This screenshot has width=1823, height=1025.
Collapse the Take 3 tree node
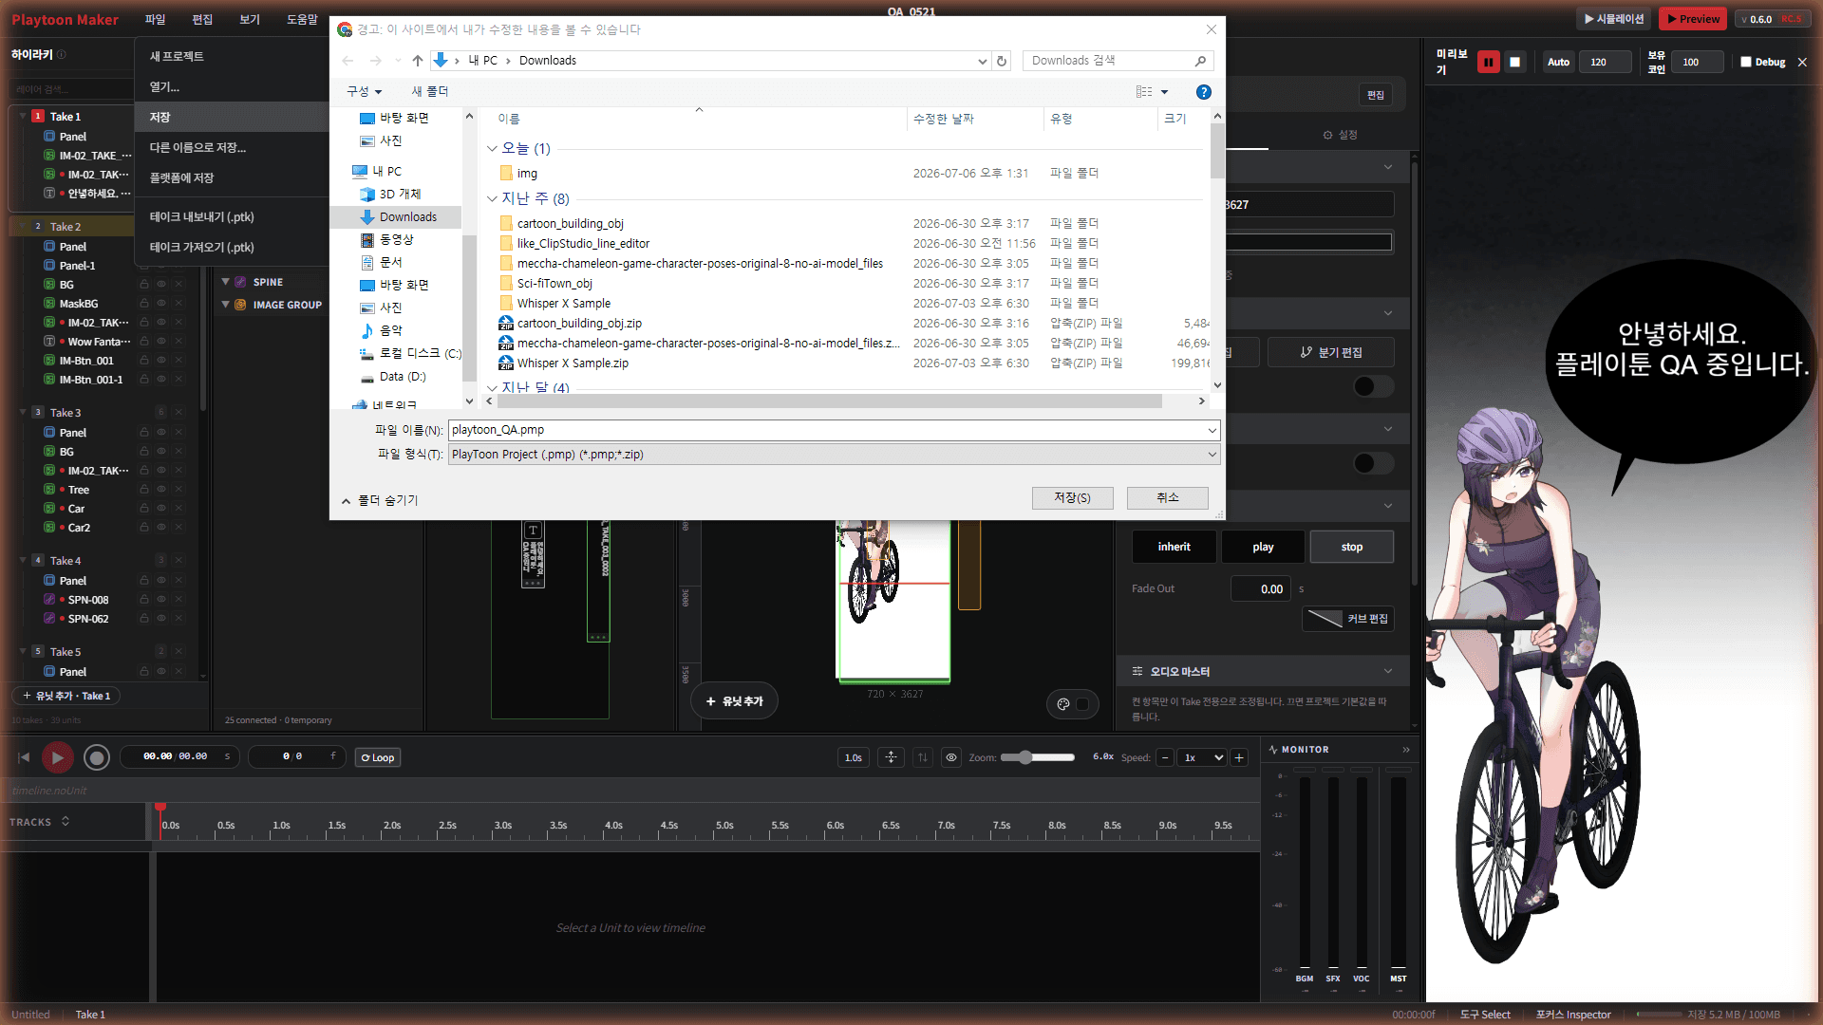click(x=23, y=412)
